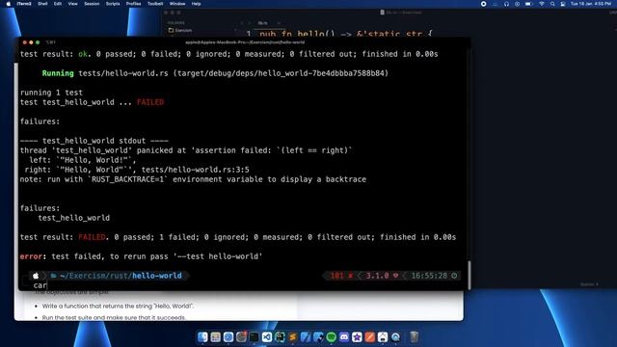Viewport: 617px width, 347px height.
Task: Open Discord from the dock
Action: [x=344, y=337]
